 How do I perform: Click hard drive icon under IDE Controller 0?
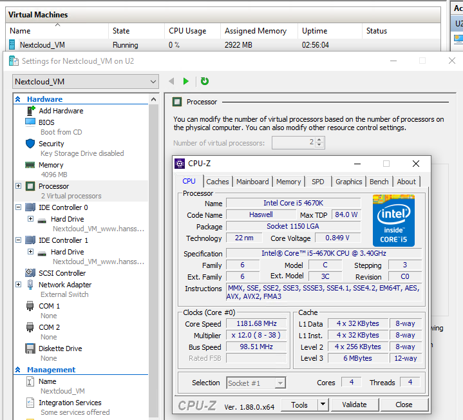pyautogui.click(x=42, y=220)
